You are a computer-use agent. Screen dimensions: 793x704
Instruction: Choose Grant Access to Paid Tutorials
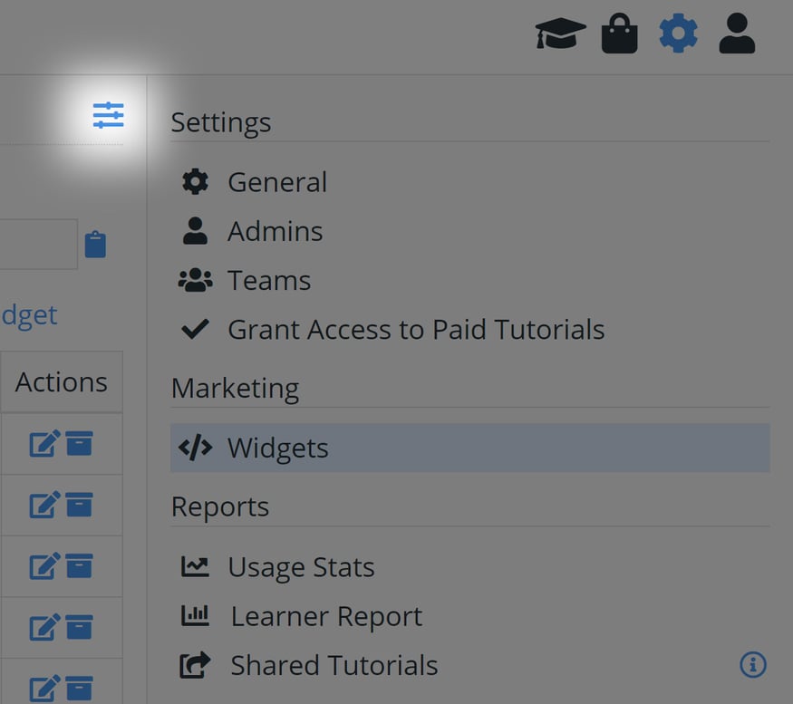click(x=415, y=329)
